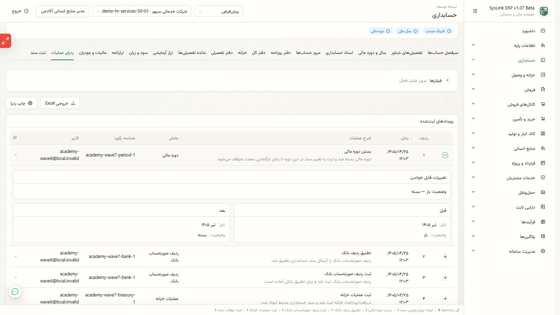Switch to سرفصل حساب‌ها tab
The width and height of the screenshot is (560, 315).
[x=443, y=53]
